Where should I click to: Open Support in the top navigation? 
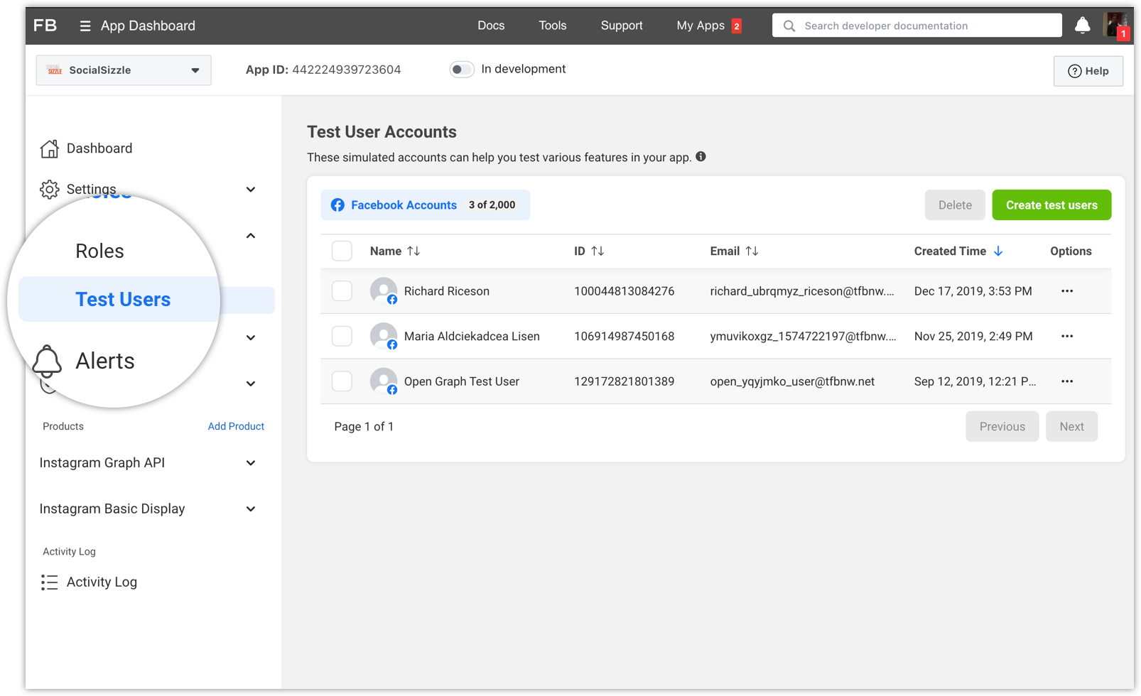[x=622, y=26]
